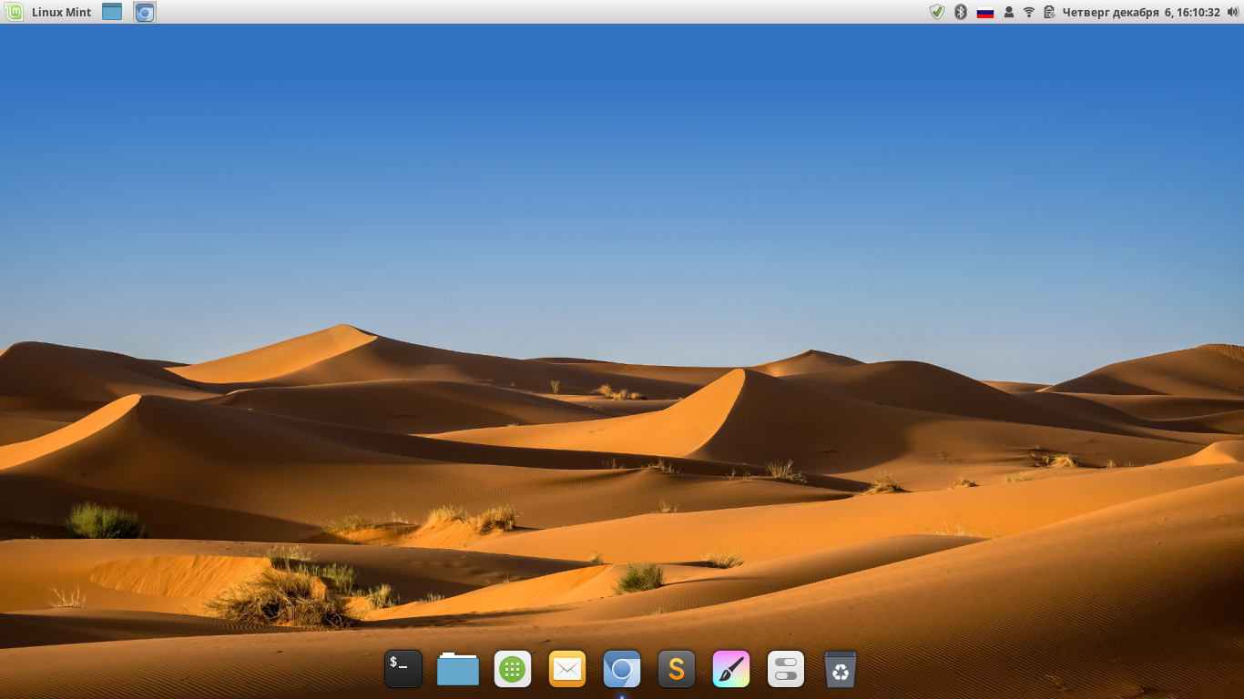Switch keyboard layout via Russian flag
This screenshot has width=1244, height=699.
point(984,12)
